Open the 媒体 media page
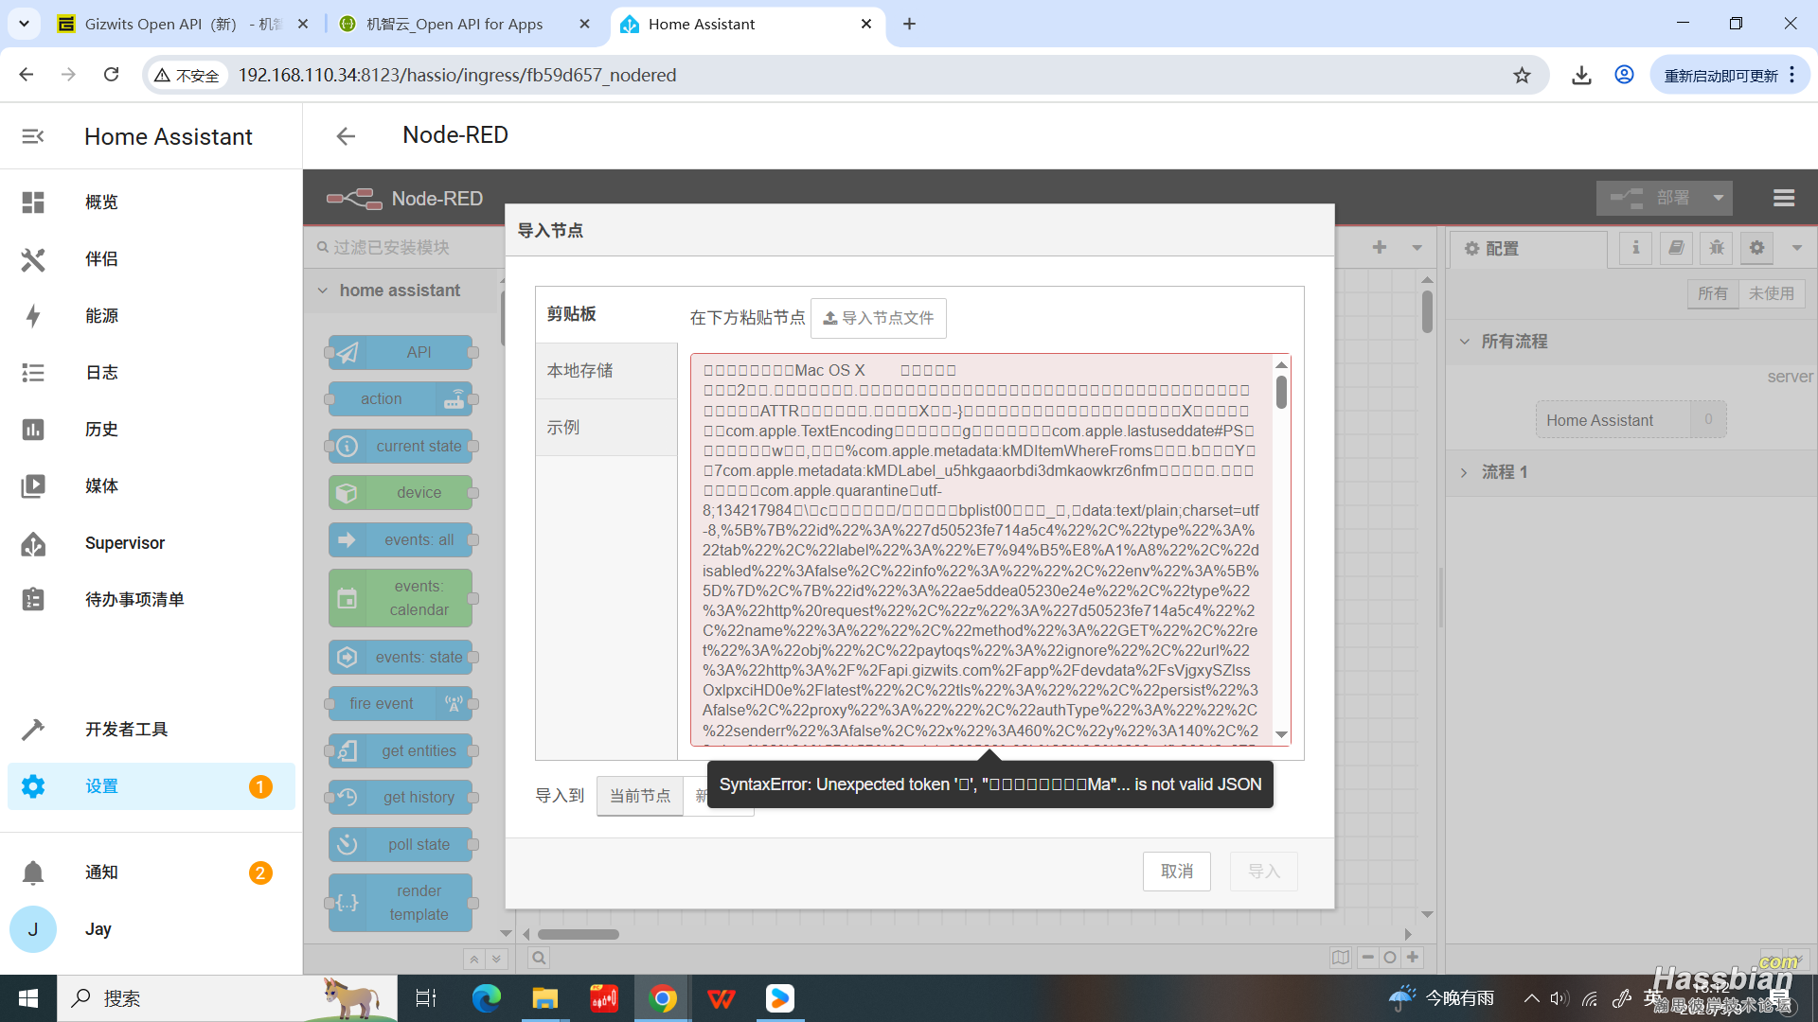Image resolution: width=1818 pixels, height=1022 pixels. (x=151, y=486)
